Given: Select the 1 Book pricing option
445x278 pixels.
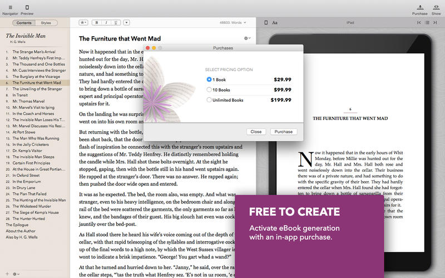Looking at the screenshot, I should (209, 80).
